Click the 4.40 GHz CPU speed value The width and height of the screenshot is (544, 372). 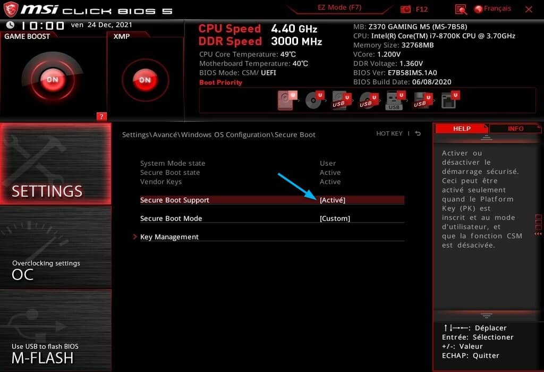[294, 29]
